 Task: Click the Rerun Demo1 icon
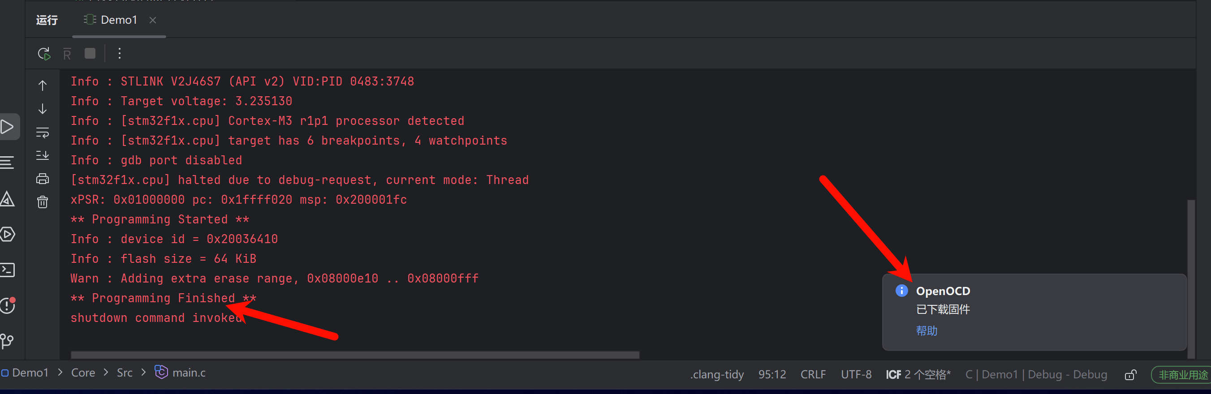[44, 54]
